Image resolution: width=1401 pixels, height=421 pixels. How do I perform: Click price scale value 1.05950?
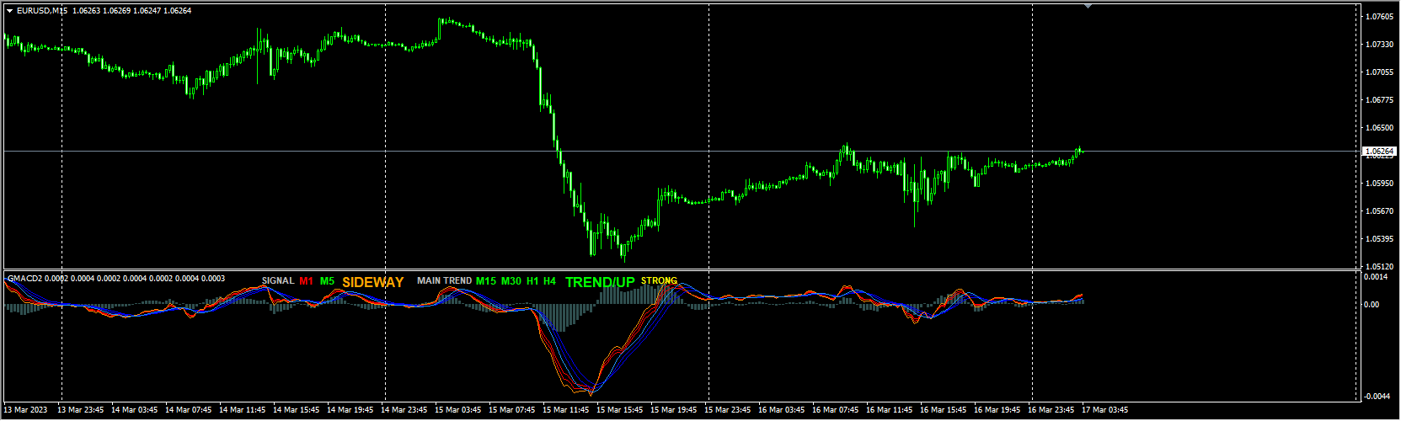click(1378, 184)
